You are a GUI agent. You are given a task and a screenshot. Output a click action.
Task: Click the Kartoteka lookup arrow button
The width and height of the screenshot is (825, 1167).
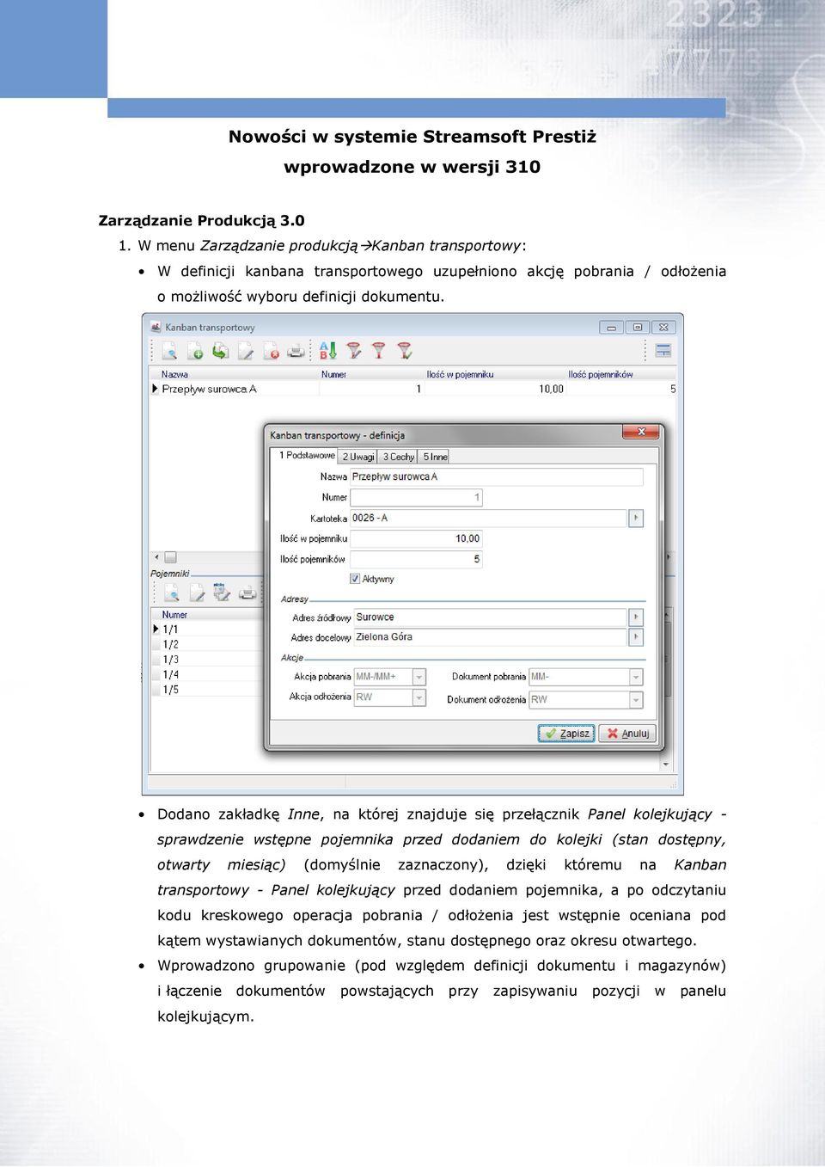click(636, 518)
